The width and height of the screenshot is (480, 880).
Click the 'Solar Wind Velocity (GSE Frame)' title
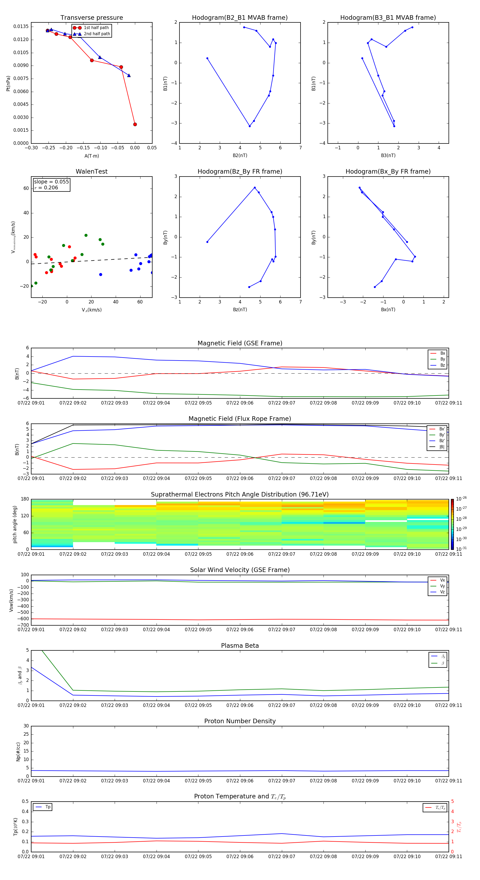click(240, 570)
